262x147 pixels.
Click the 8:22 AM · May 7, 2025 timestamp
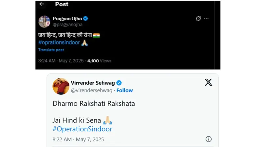pos(78,139)
